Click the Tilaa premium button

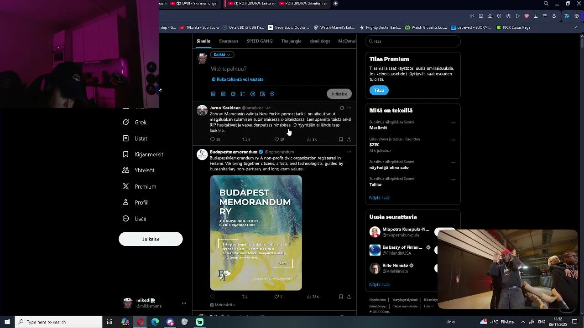point(379,90)
